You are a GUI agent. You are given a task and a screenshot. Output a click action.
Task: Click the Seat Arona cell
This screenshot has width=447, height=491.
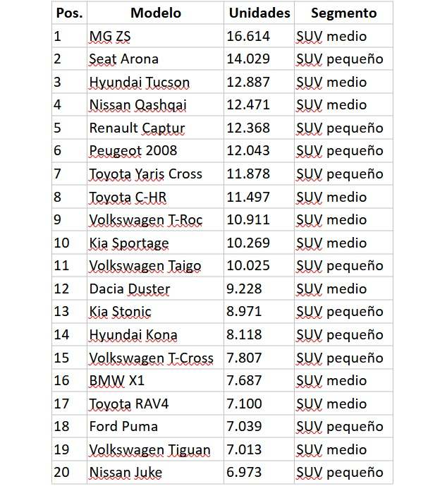[x=156, y=59]
